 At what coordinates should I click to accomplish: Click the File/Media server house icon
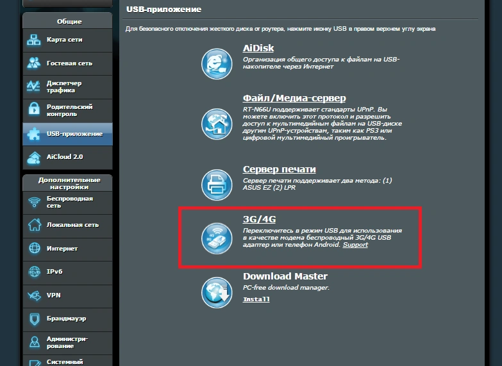(217, 124)
